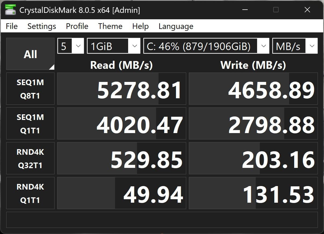This screenshot has height=234, width=324.
Task: Click the CrystalDiskMark app icon in title bar
Action: 10,10
